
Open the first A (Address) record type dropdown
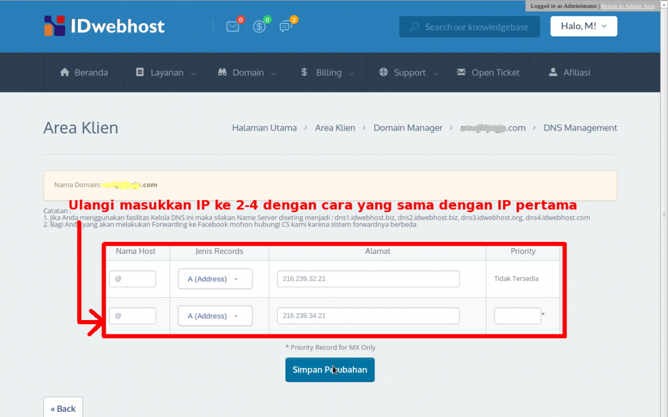click(x=215, y=278)
